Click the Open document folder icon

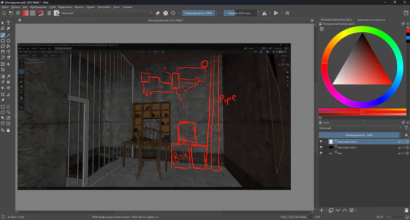(x=11, y=13)
